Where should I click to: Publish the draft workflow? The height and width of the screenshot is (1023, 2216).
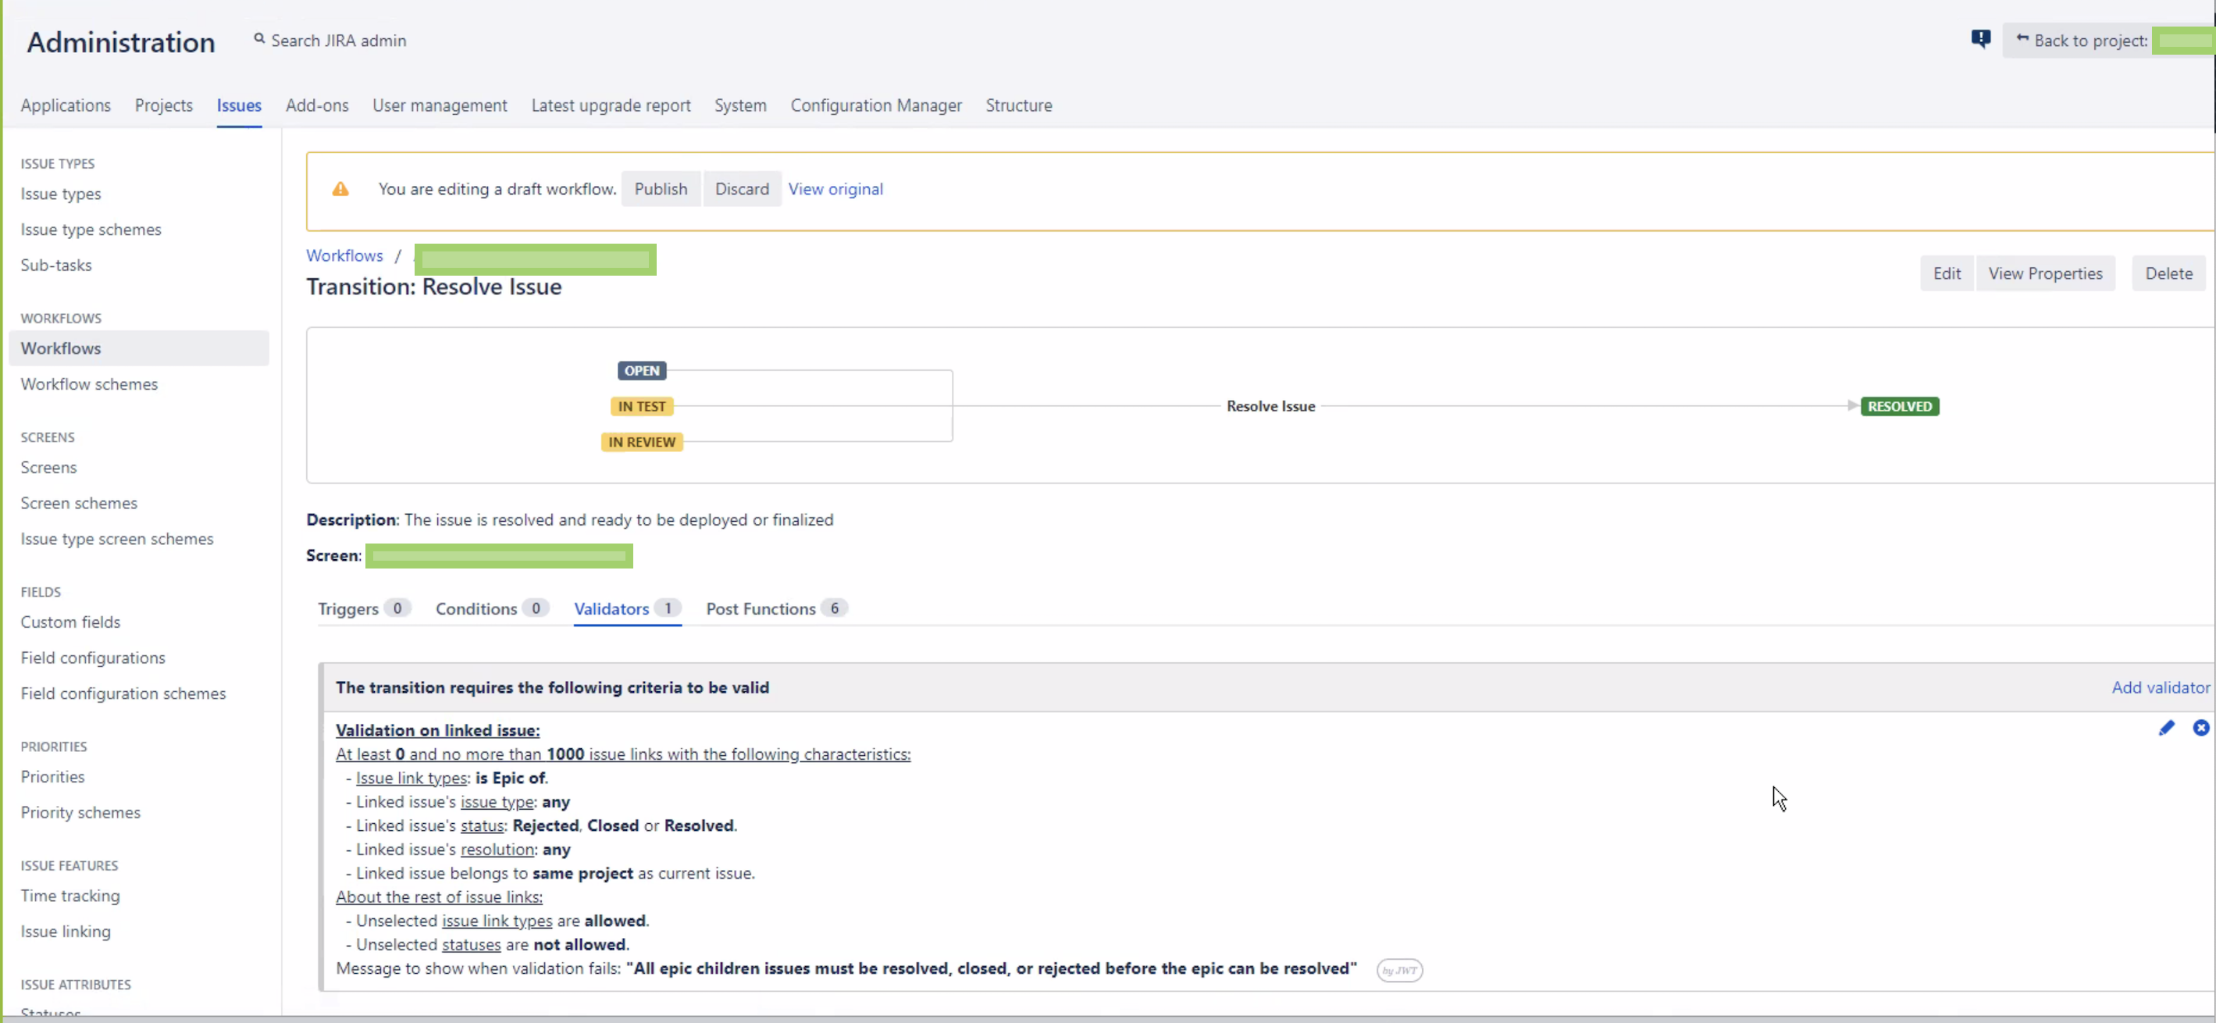coord(661,189)
